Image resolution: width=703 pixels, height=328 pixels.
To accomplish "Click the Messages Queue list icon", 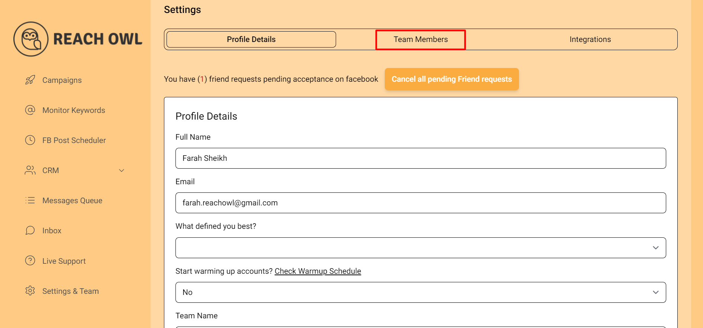I will point(30,200).
